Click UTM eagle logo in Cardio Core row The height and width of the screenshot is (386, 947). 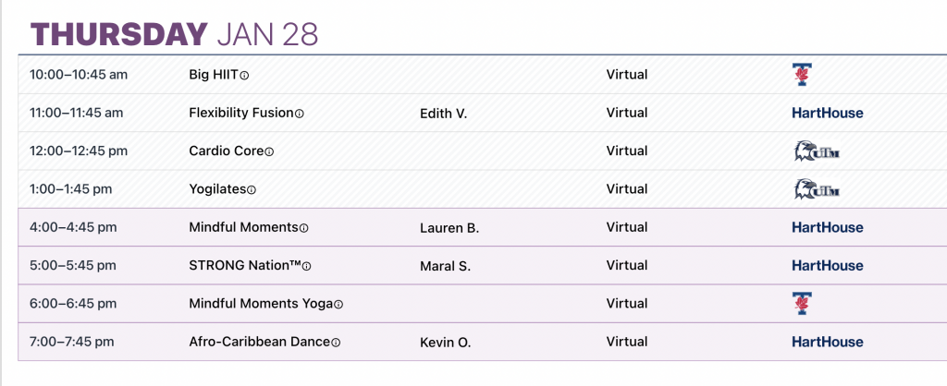tap(817, 151)
